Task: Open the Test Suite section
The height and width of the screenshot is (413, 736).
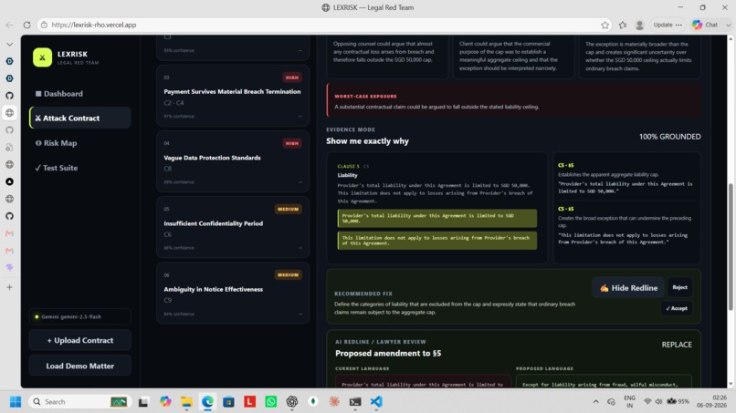Action: [x=79, y=168]
